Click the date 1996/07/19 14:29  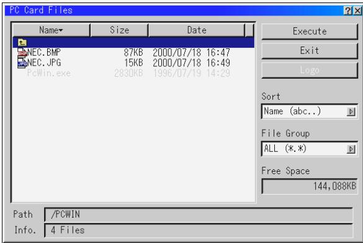coord(192,73)
